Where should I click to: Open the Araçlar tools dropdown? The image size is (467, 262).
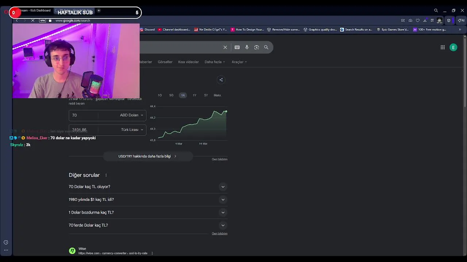239,62
